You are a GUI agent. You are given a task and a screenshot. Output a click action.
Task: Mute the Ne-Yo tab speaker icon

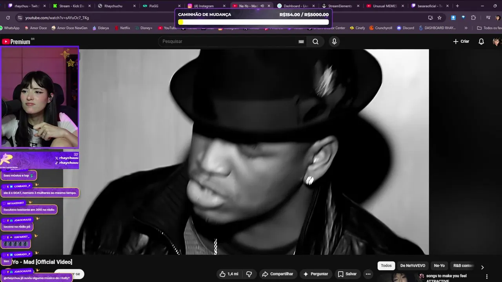tap(262, 6)
